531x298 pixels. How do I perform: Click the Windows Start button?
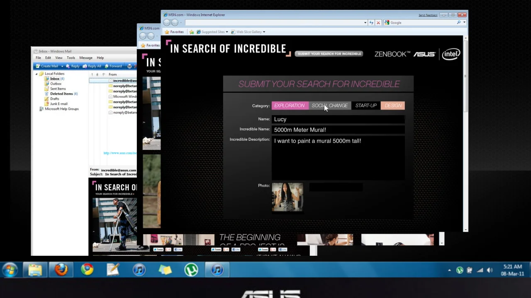tap(10, 270)
